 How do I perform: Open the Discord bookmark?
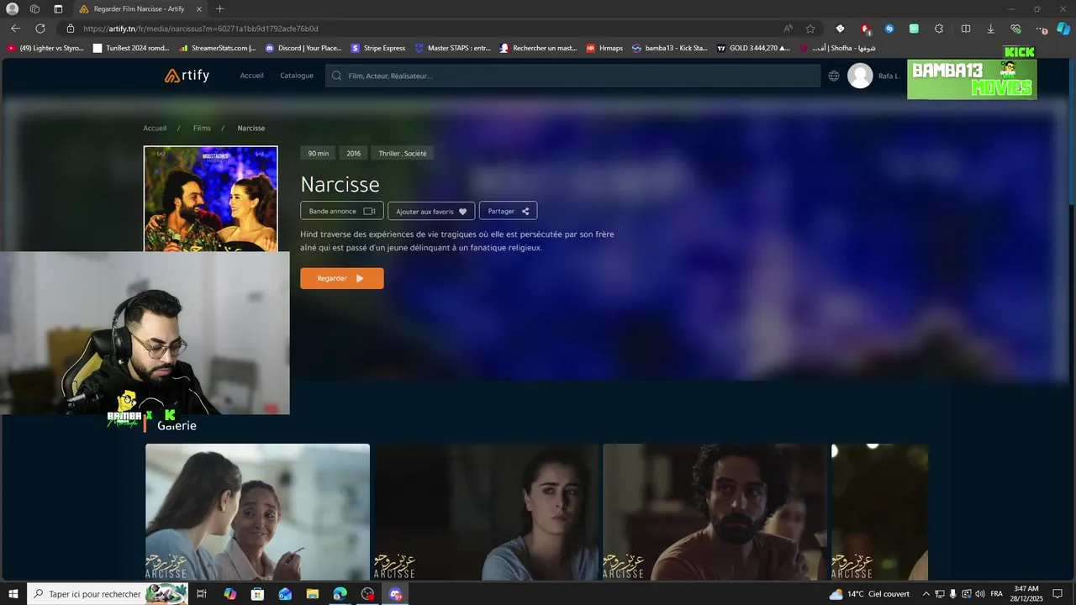pos(303,48)
